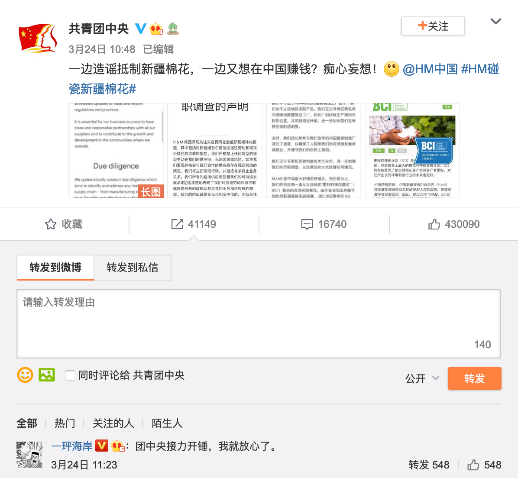Image resolution: width=518 pixels, height=478 pixels.
Task: Open comments count 16740
Action: pyautogui.click(x=324, y=224)
